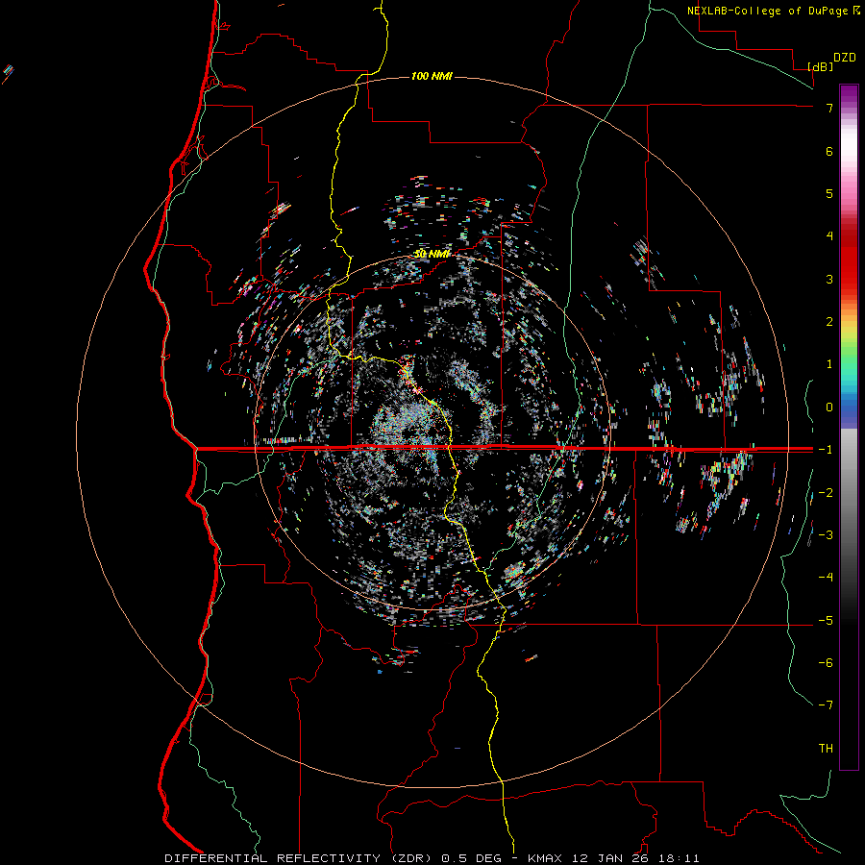Click the -5 value on the scale
865x865 pixels.
click(x=826, y=620)
